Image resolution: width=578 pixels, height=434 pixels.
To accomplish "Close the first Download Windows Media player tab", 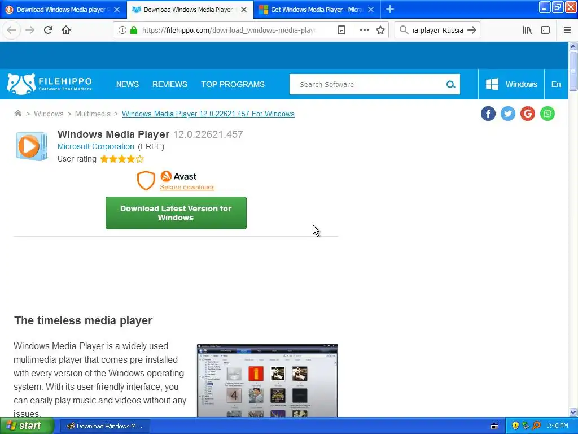I will coord(117,10).
